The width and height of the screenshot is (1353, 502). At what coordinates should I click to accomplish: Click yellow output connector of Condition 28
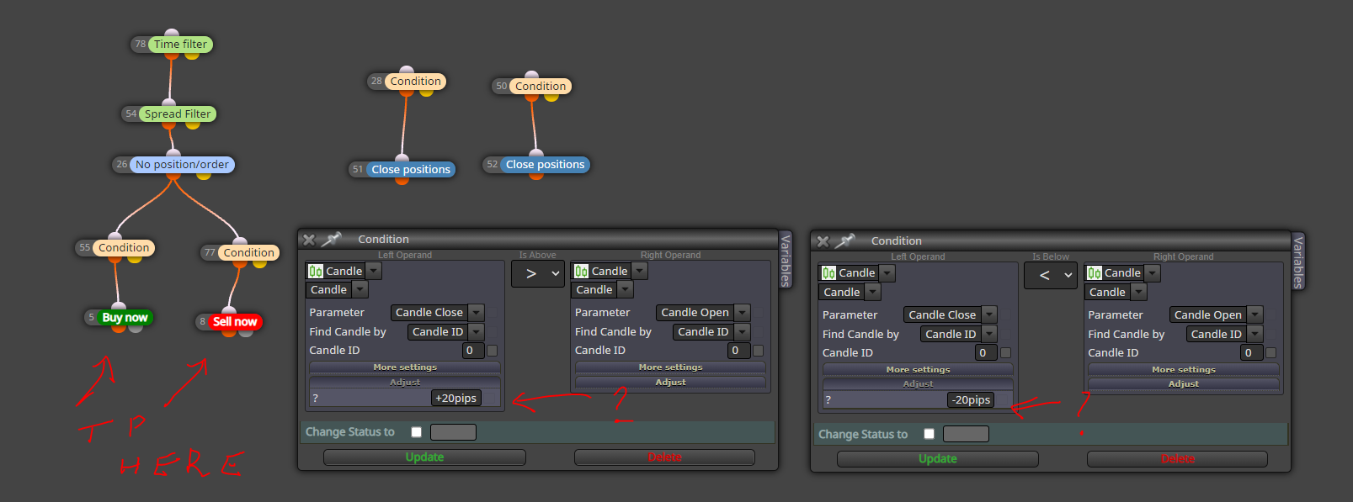(x=427, y=92)
